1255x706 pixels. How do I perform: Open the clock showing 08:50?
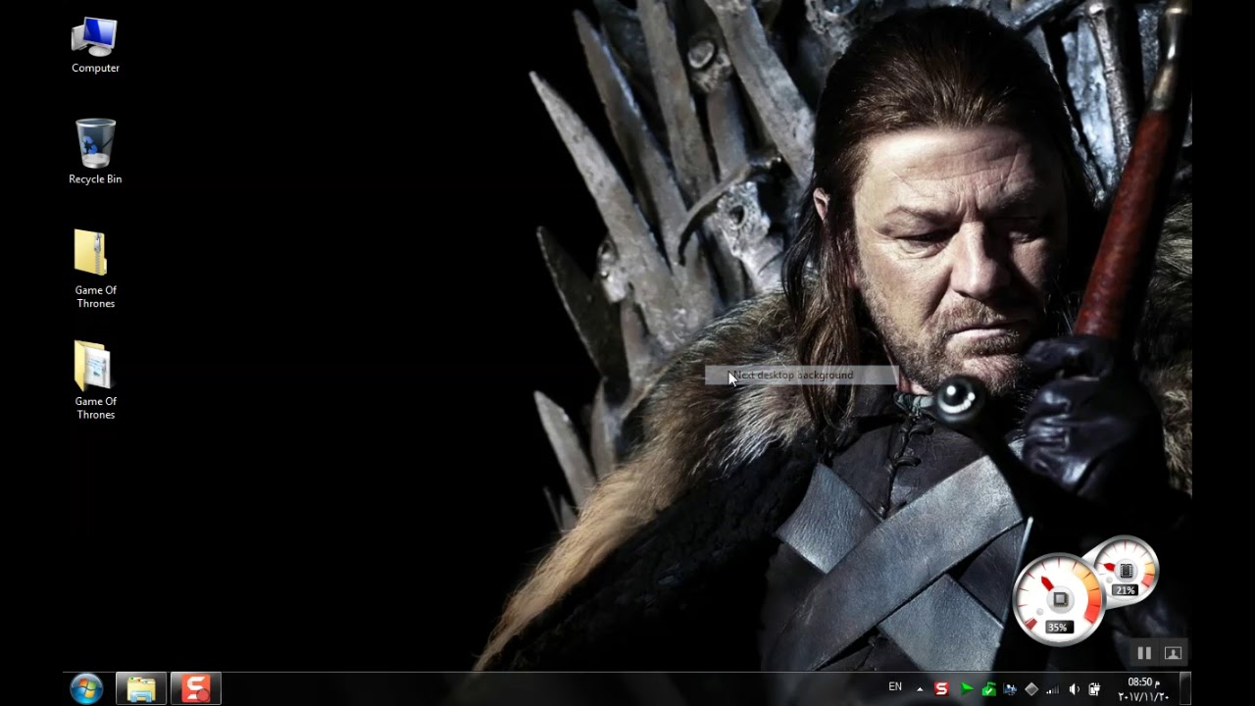click(x=1143, y=689)
